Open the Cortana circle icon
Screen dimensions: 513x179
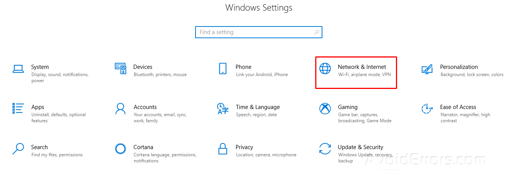tap(120, 149)
